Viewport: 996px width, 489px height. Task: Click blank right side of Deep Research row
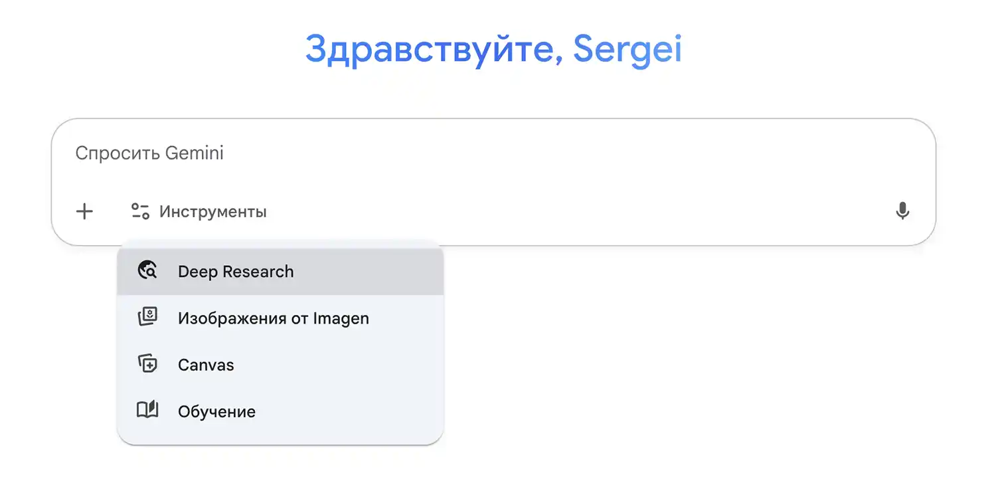[x=385, y=272]
